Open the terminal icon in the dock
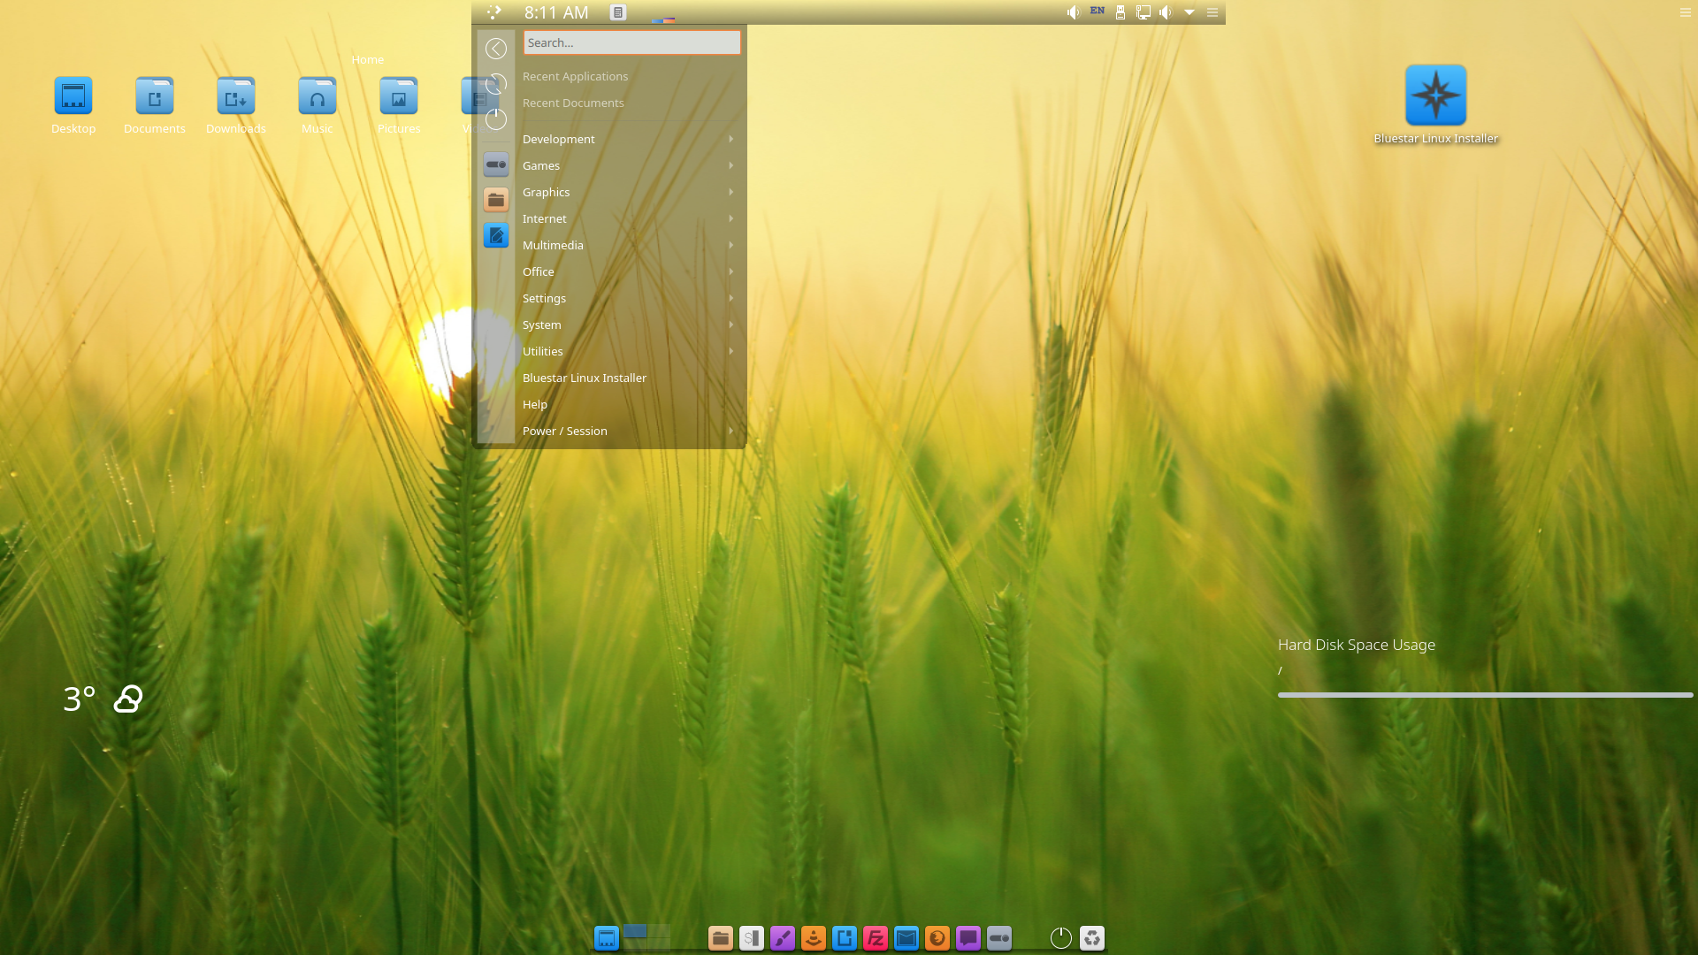Viewport: 1698px width, 955px height. [752, 938]
